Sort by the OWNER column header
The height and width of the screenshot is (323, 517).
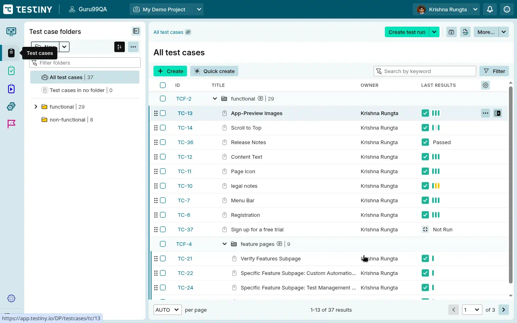click(x=370, y=85)
